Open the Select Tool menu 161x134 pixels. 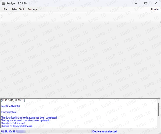(x=18, y=9)
